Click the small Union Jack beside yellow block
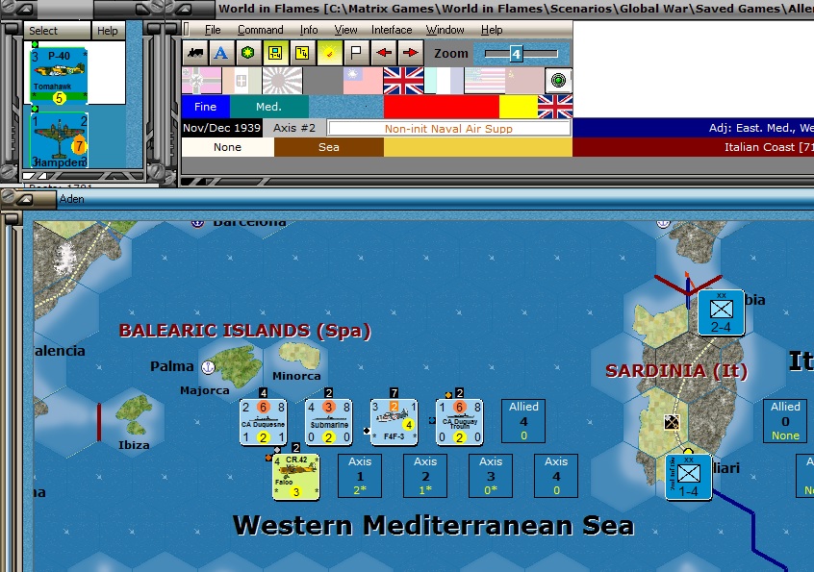Viewport: 814px width, 572px height. point(555,107)
